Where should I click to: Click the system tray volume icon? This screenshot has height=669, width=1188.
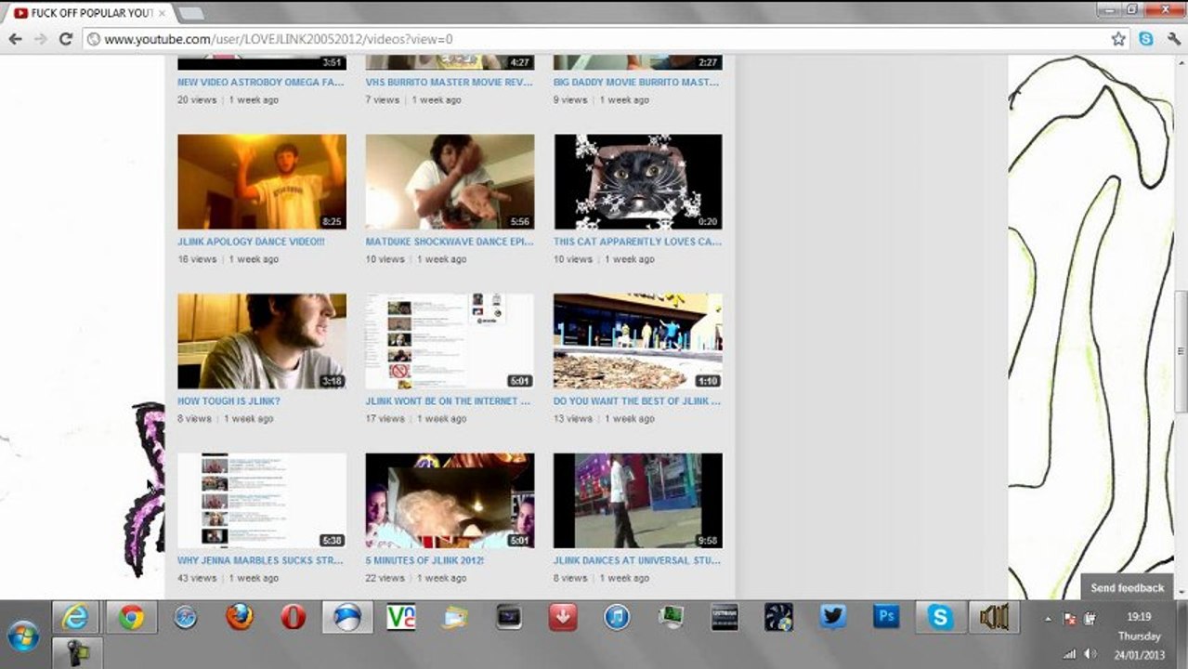1090,654
